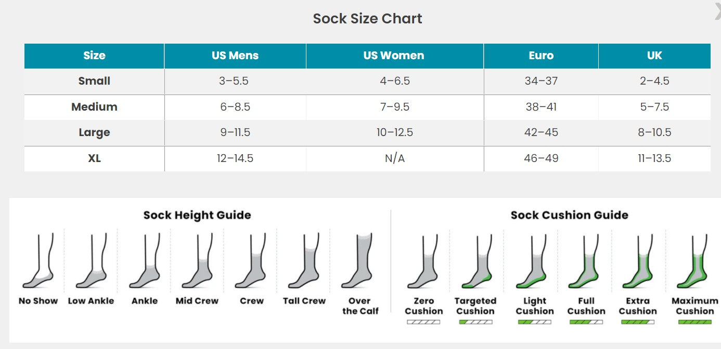Viewport: 721px width, 349px height.
Task: Click the Extra Cushion level bar
Action: point(638,322)
